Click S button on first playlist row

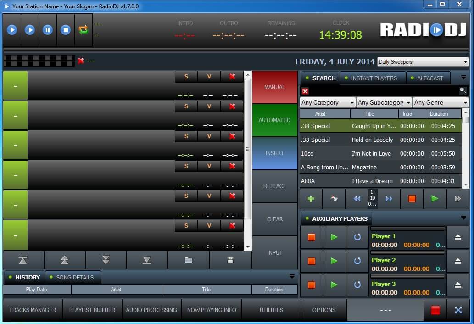(186, 77)
